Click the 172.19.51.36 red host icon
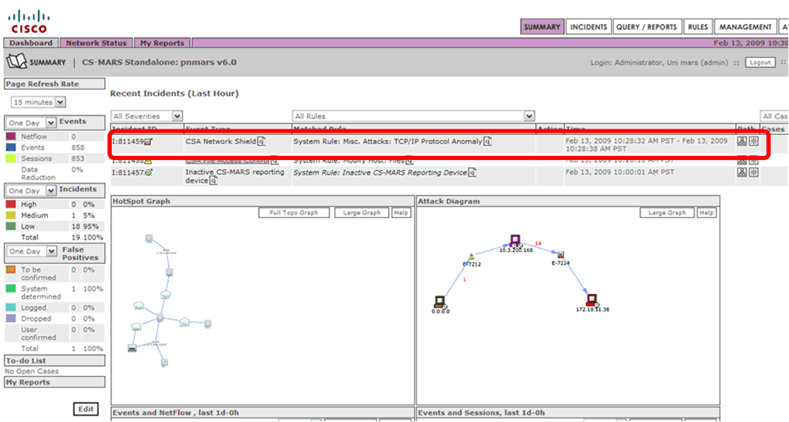Screen dimensions: 789x422 592,300
